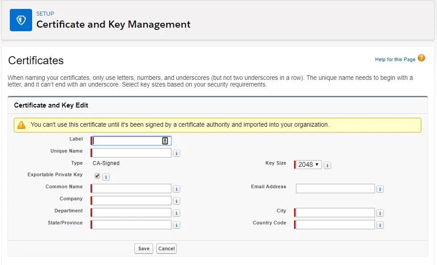The width and height of the screenshot is (437, 265).
Task: Open the help question mark icon
Action: coord(421,58)
